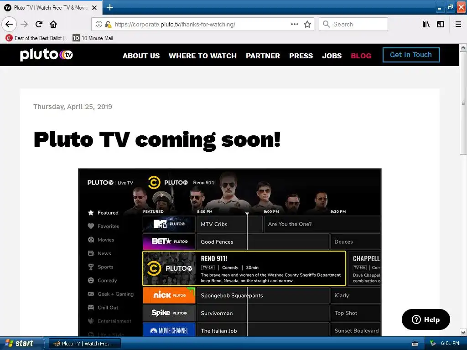Click the page scrollbar down arrow

point(463,332)
